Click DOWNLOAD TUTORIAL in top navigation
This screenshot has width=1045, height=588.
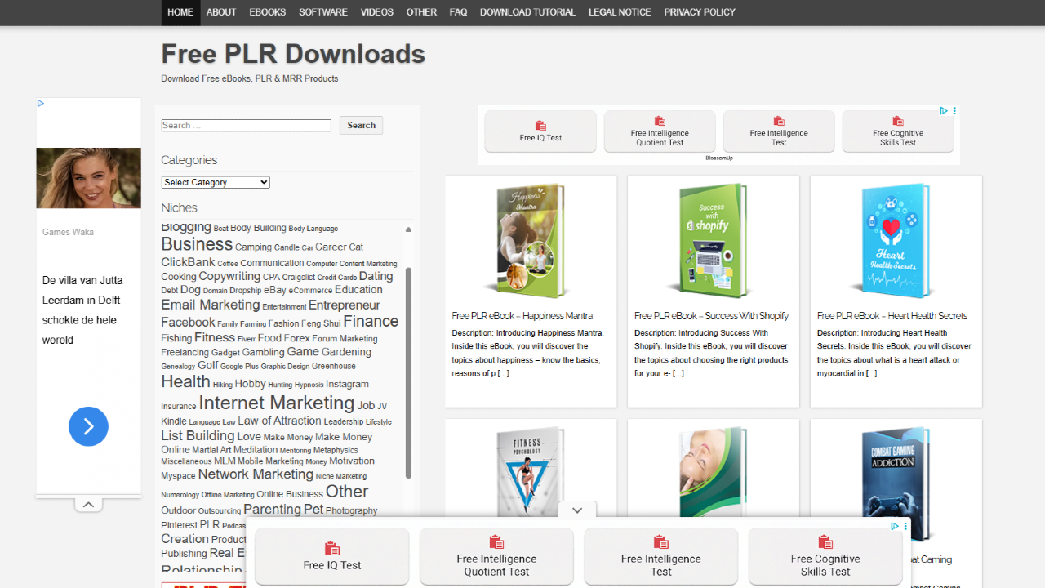pos(527,12)
